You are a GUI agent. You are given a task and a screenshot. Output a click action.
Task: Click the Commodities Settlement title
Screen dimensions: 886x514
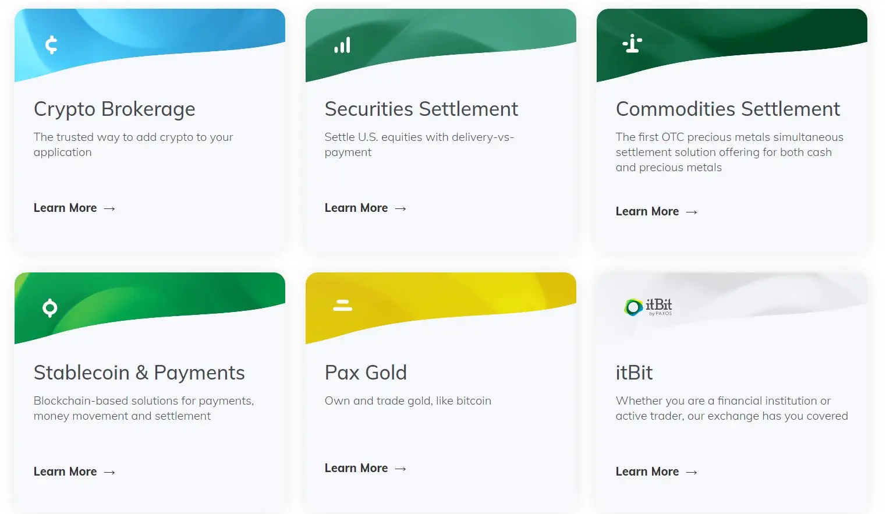[728, 109]
